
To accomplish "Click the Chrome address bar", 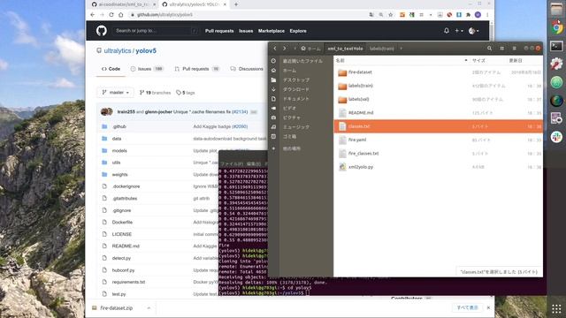I will pos(249,15).
